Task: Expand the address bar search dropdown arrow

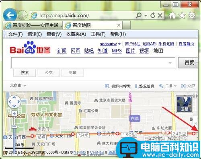Action: [x=146, y=16]
